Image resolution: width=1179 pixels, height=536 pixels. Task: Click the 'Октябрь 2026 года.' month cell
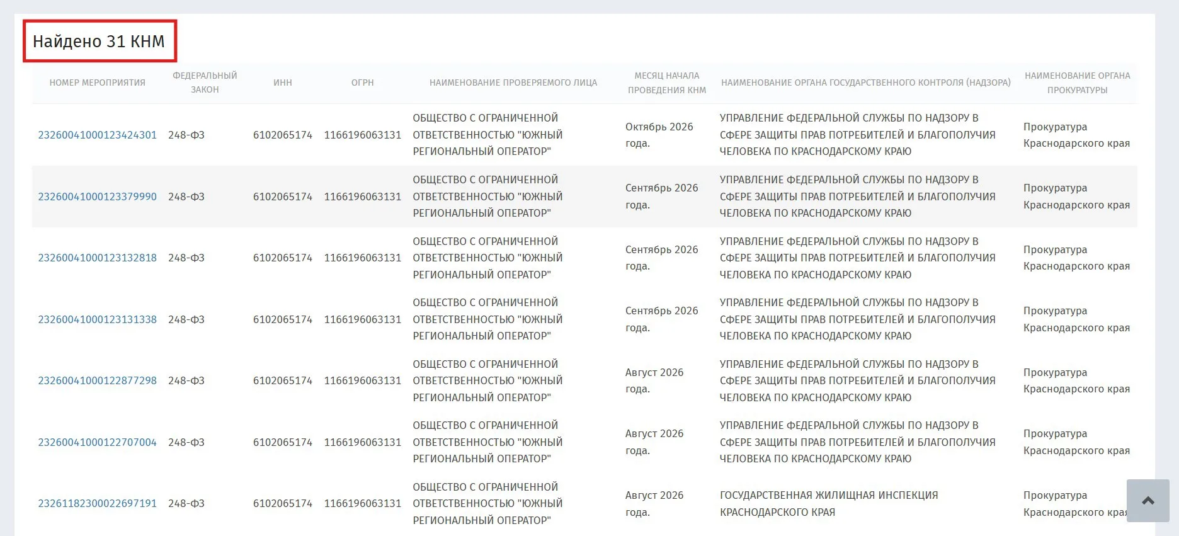[x=659, y=135]
